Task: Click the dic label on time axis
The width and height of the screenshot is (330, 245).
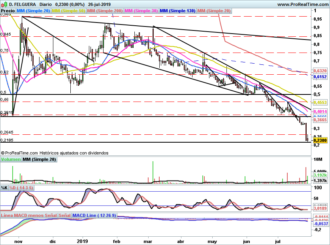Action: coord(53,241)
